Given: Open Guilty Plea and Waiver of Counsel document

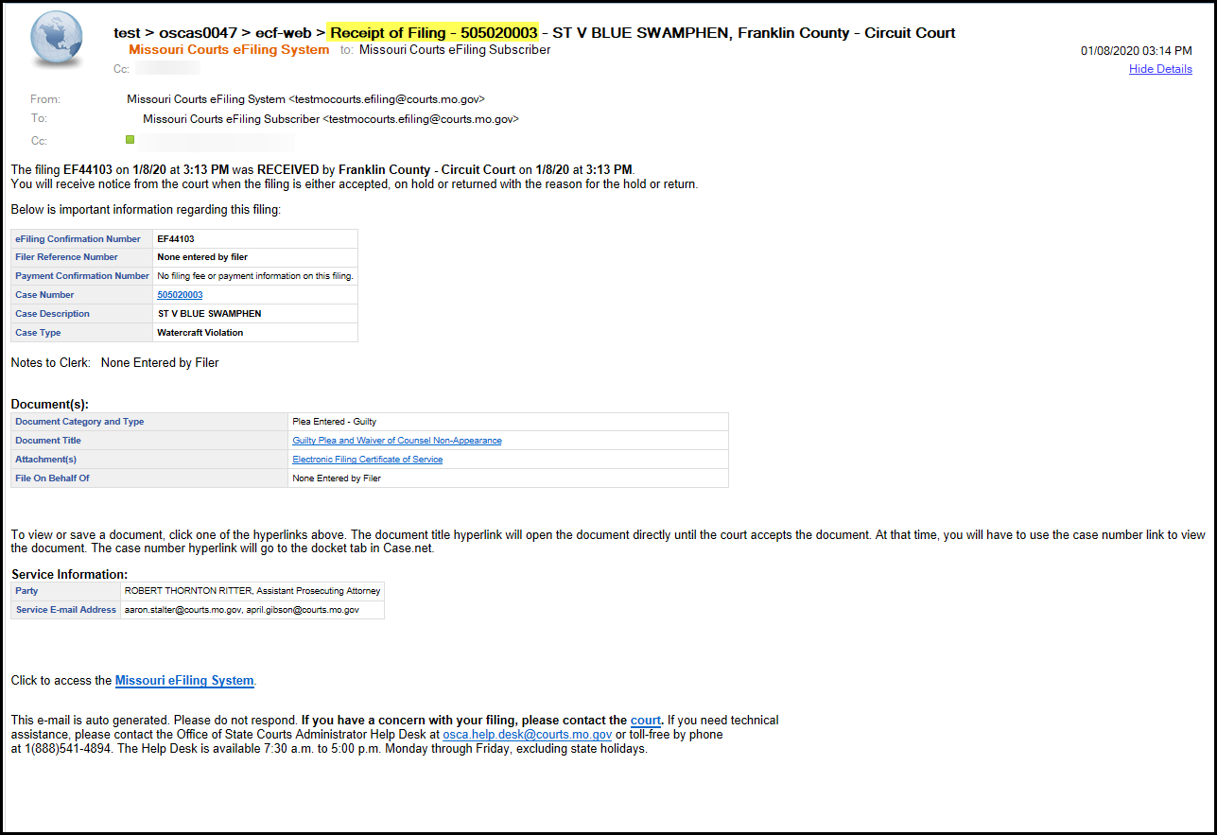Looking at the screenshot, I should tap(397, 441).
